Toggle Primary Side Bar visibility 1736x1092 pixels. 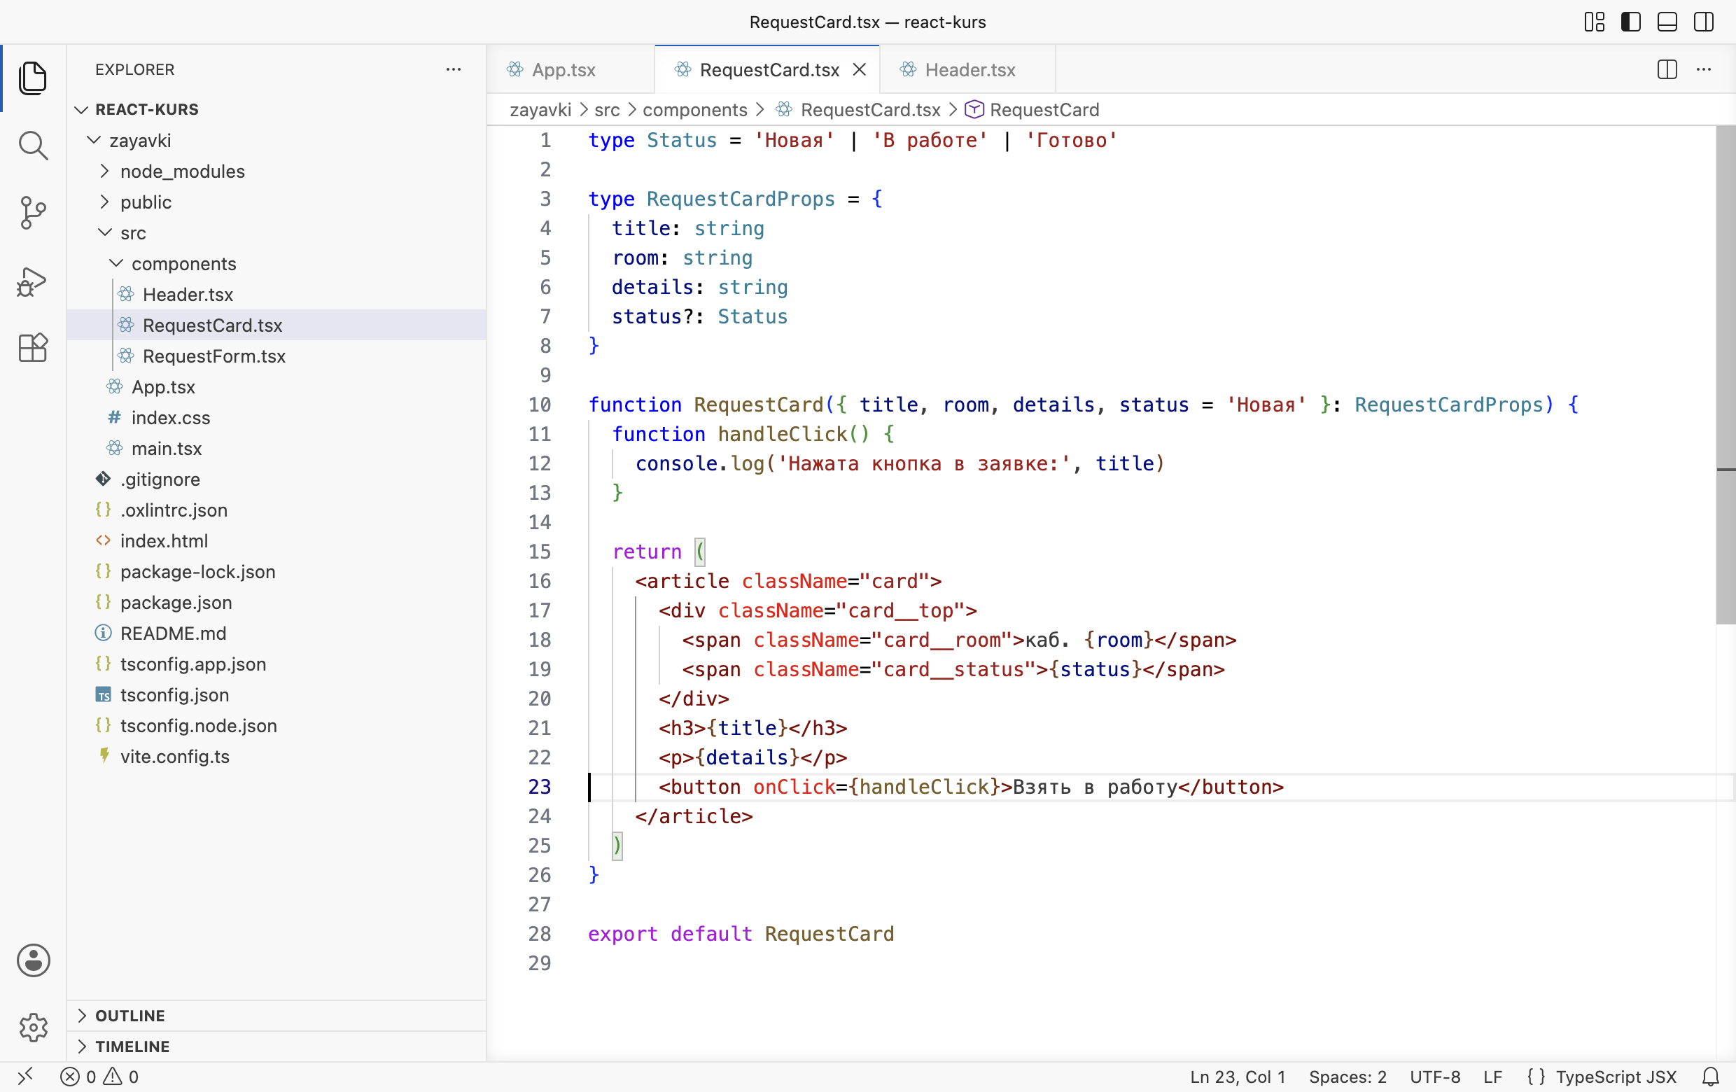[1631, 22]
